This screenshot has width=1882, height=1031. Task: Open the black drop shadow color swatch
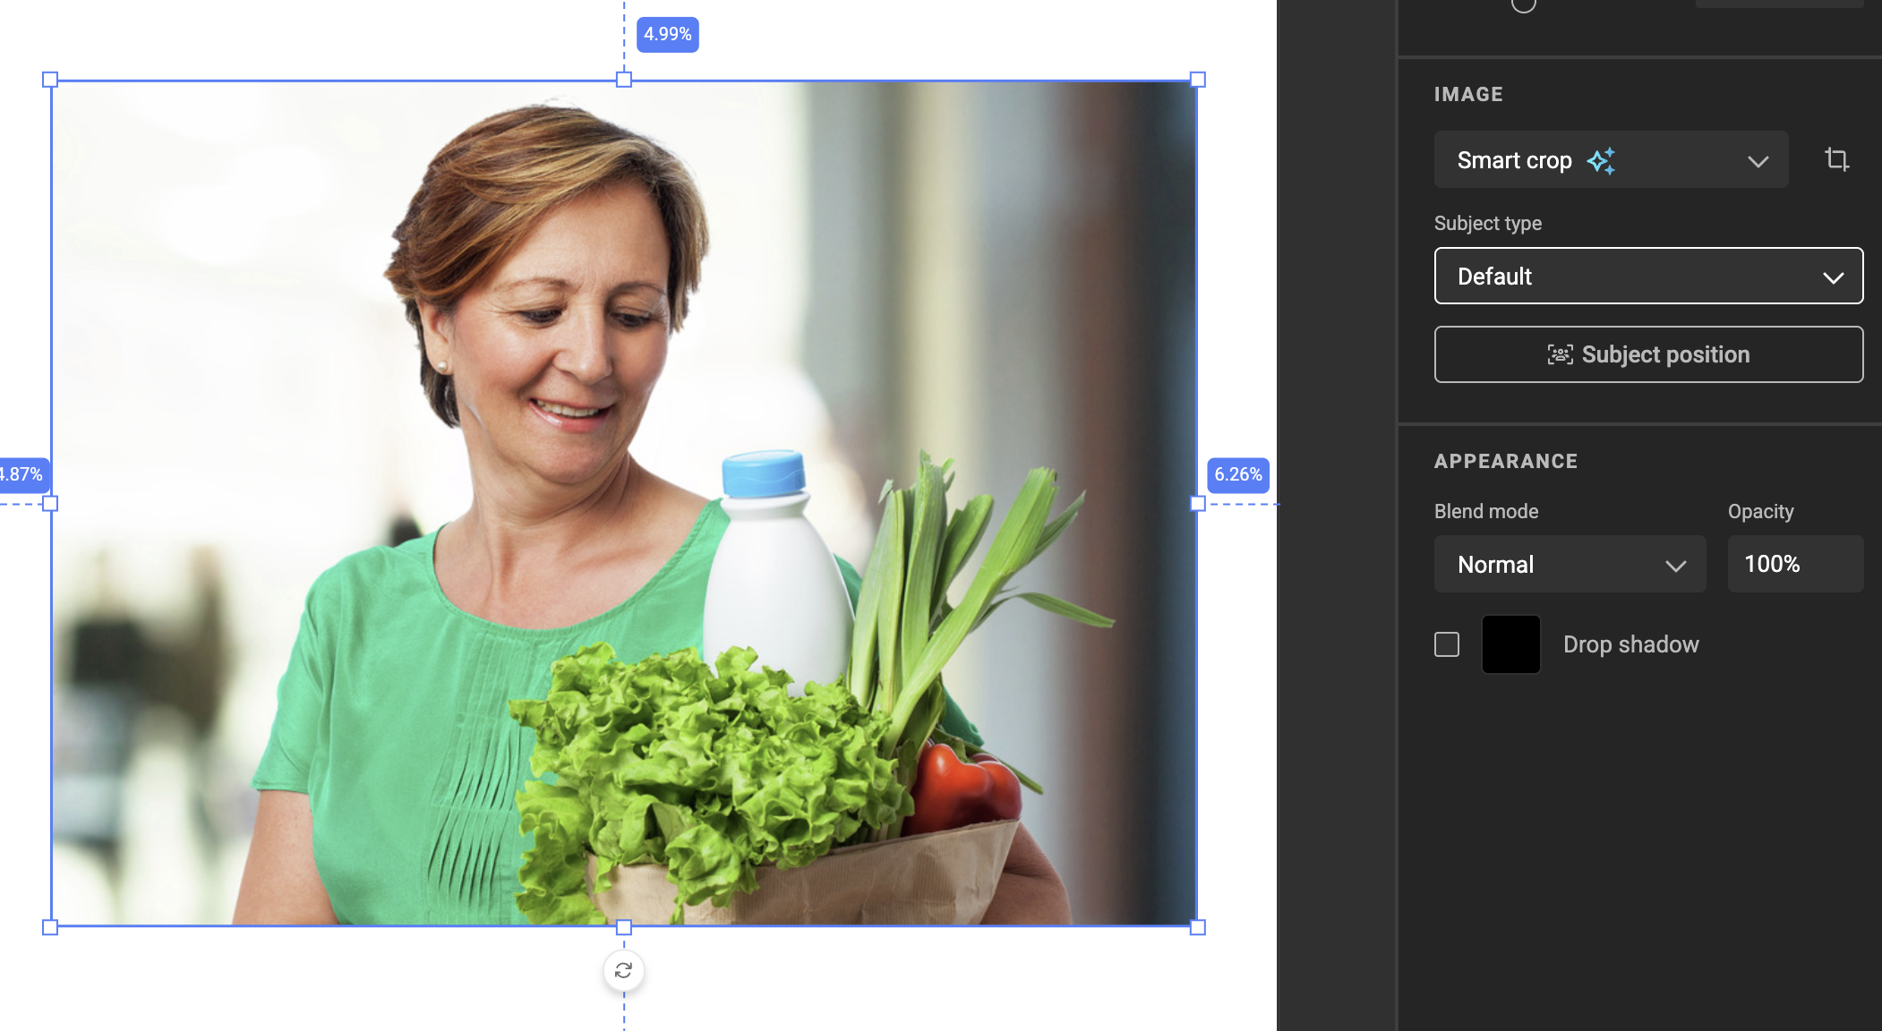(x=1511, y=644)
